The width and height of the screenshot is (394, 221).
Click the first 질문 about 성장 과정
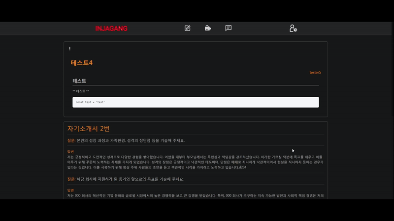click(126, 140)
